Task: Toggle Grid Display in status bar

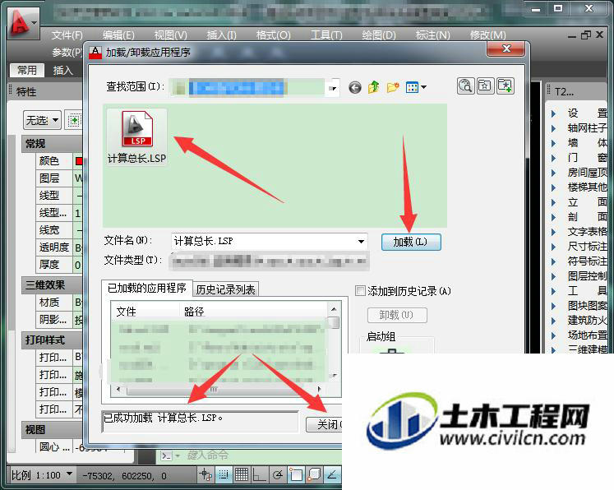Action: 242,474
